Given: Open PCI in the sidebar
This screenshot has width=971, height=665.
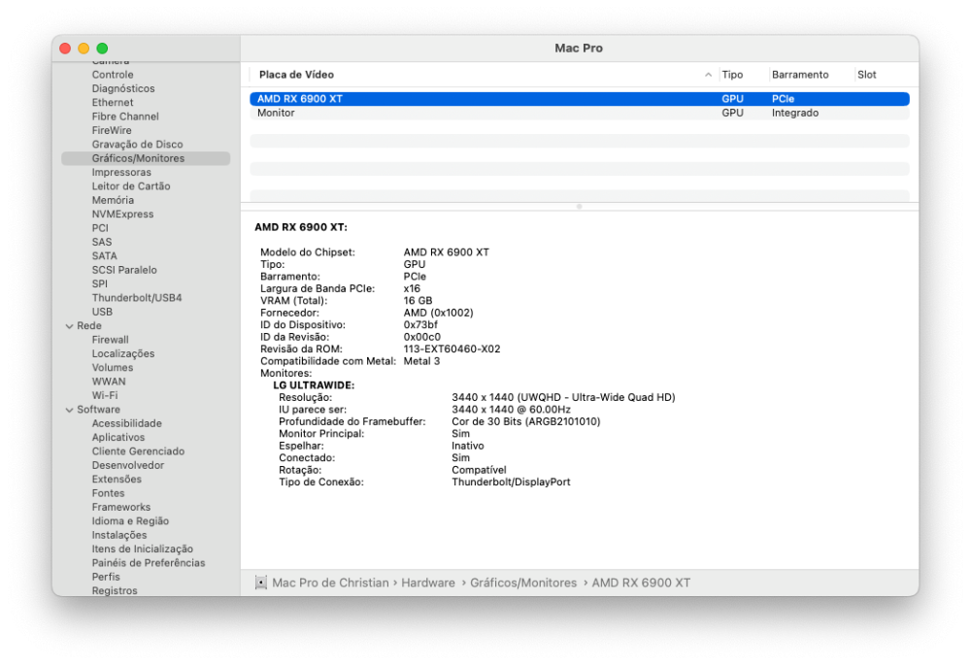Looking at the screenshot, I should [100, 228].
